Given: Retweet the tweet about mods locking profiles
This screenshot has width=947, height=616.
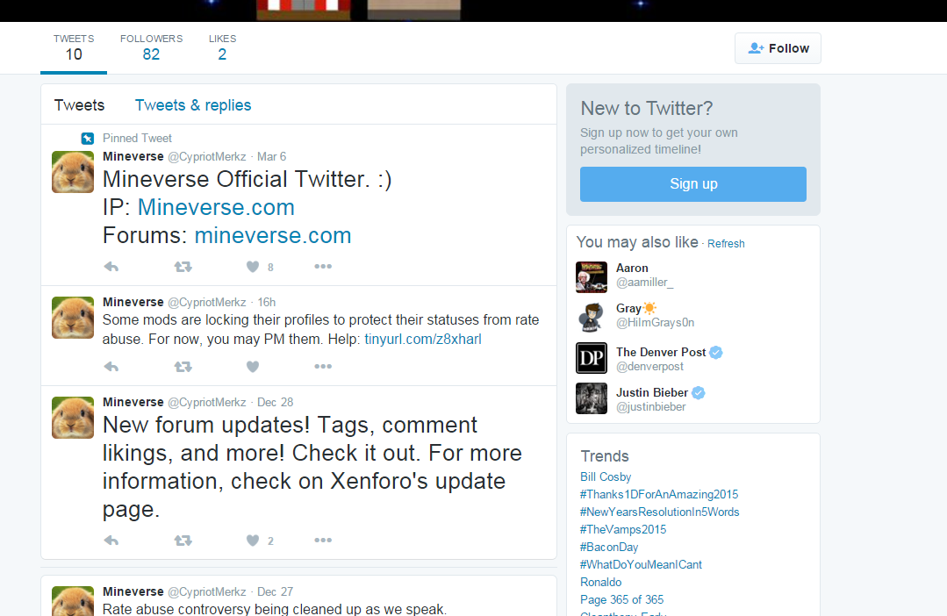Looking at the screenshot, I should click(183, 367).
